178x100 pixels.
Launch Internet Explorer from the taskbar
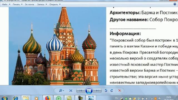click(x=16, y=98)
